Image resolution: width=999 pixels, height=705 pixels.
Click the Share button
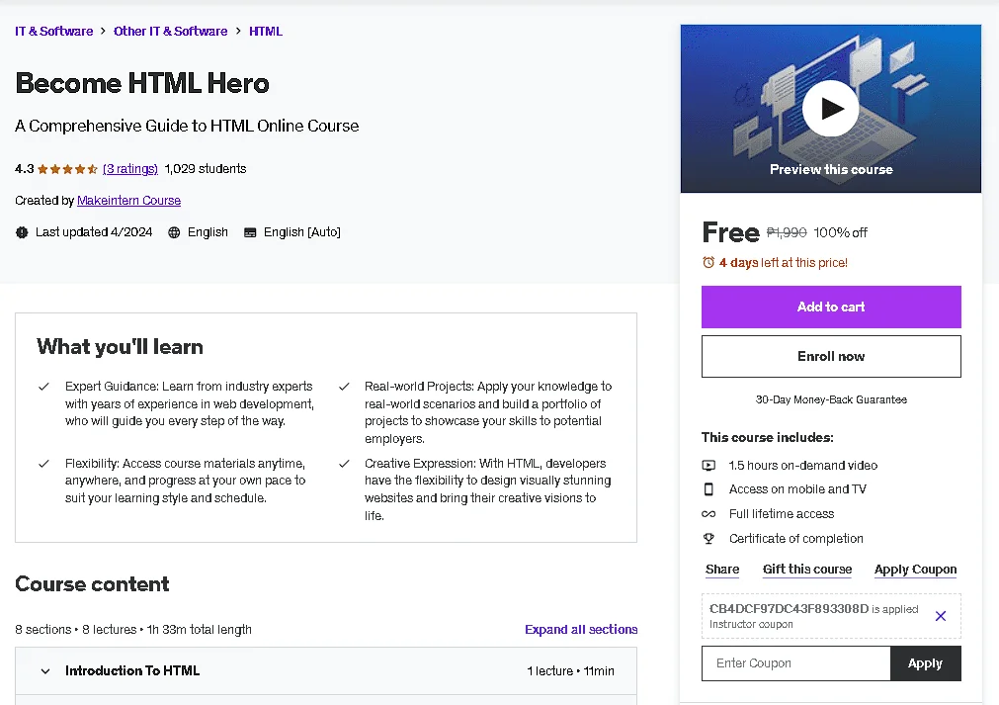(x=722, y=570)
